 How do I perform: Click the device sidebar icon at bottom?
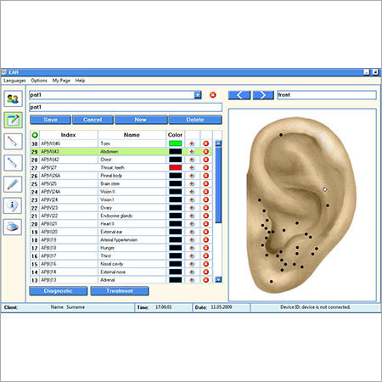(x=13, y=227)
